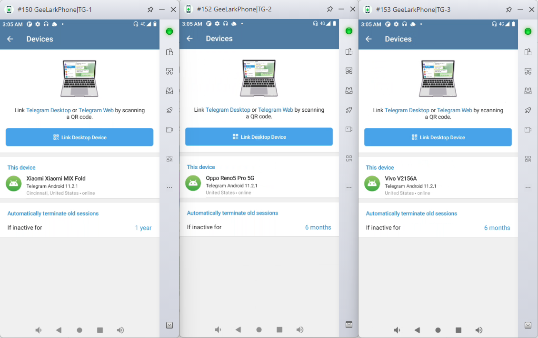Tap Android recents square in TG-3
Screen dimensions: 538x338
[458, 330]
